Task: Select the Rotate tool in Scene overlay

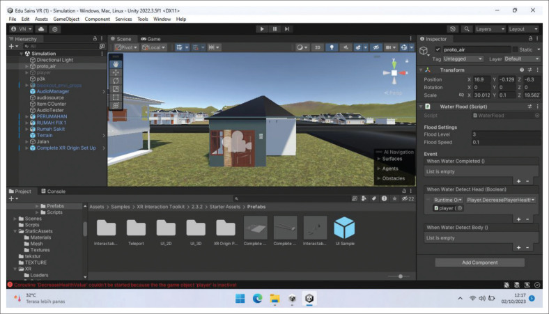Action: [x=116, y=81]
